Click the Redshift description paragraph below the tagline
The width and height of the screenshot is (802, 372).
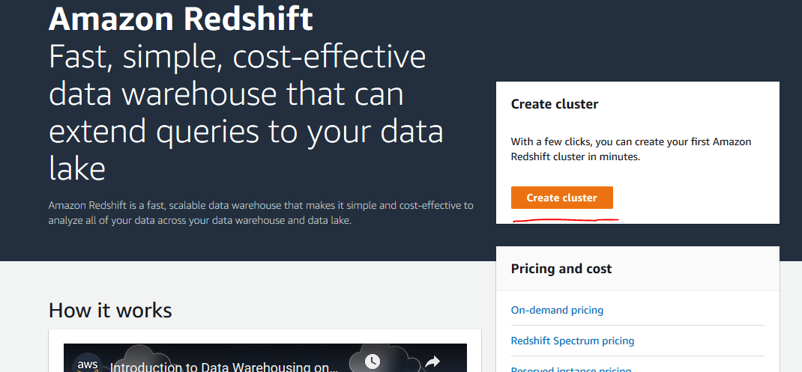click(x=261, y=213)
